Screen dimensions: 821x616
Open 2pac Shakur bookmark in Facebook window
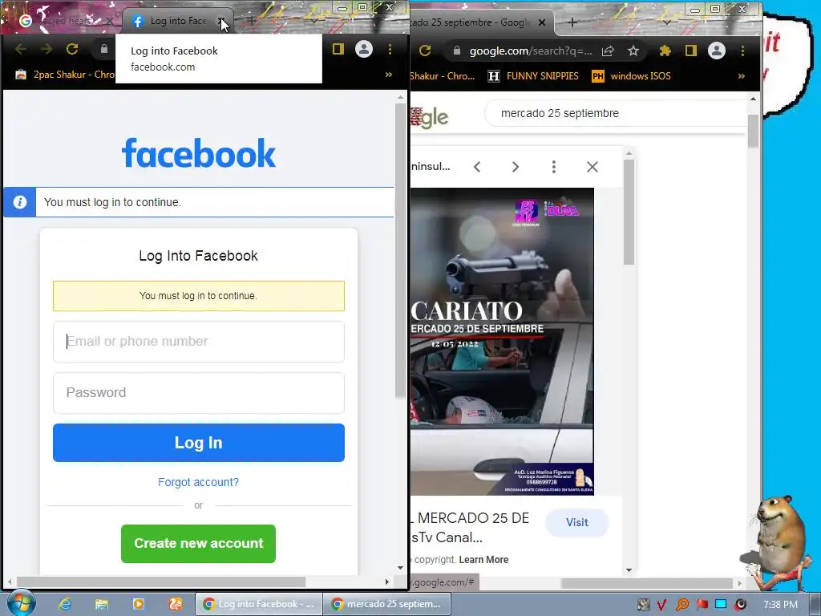click(x=66, y=75)
